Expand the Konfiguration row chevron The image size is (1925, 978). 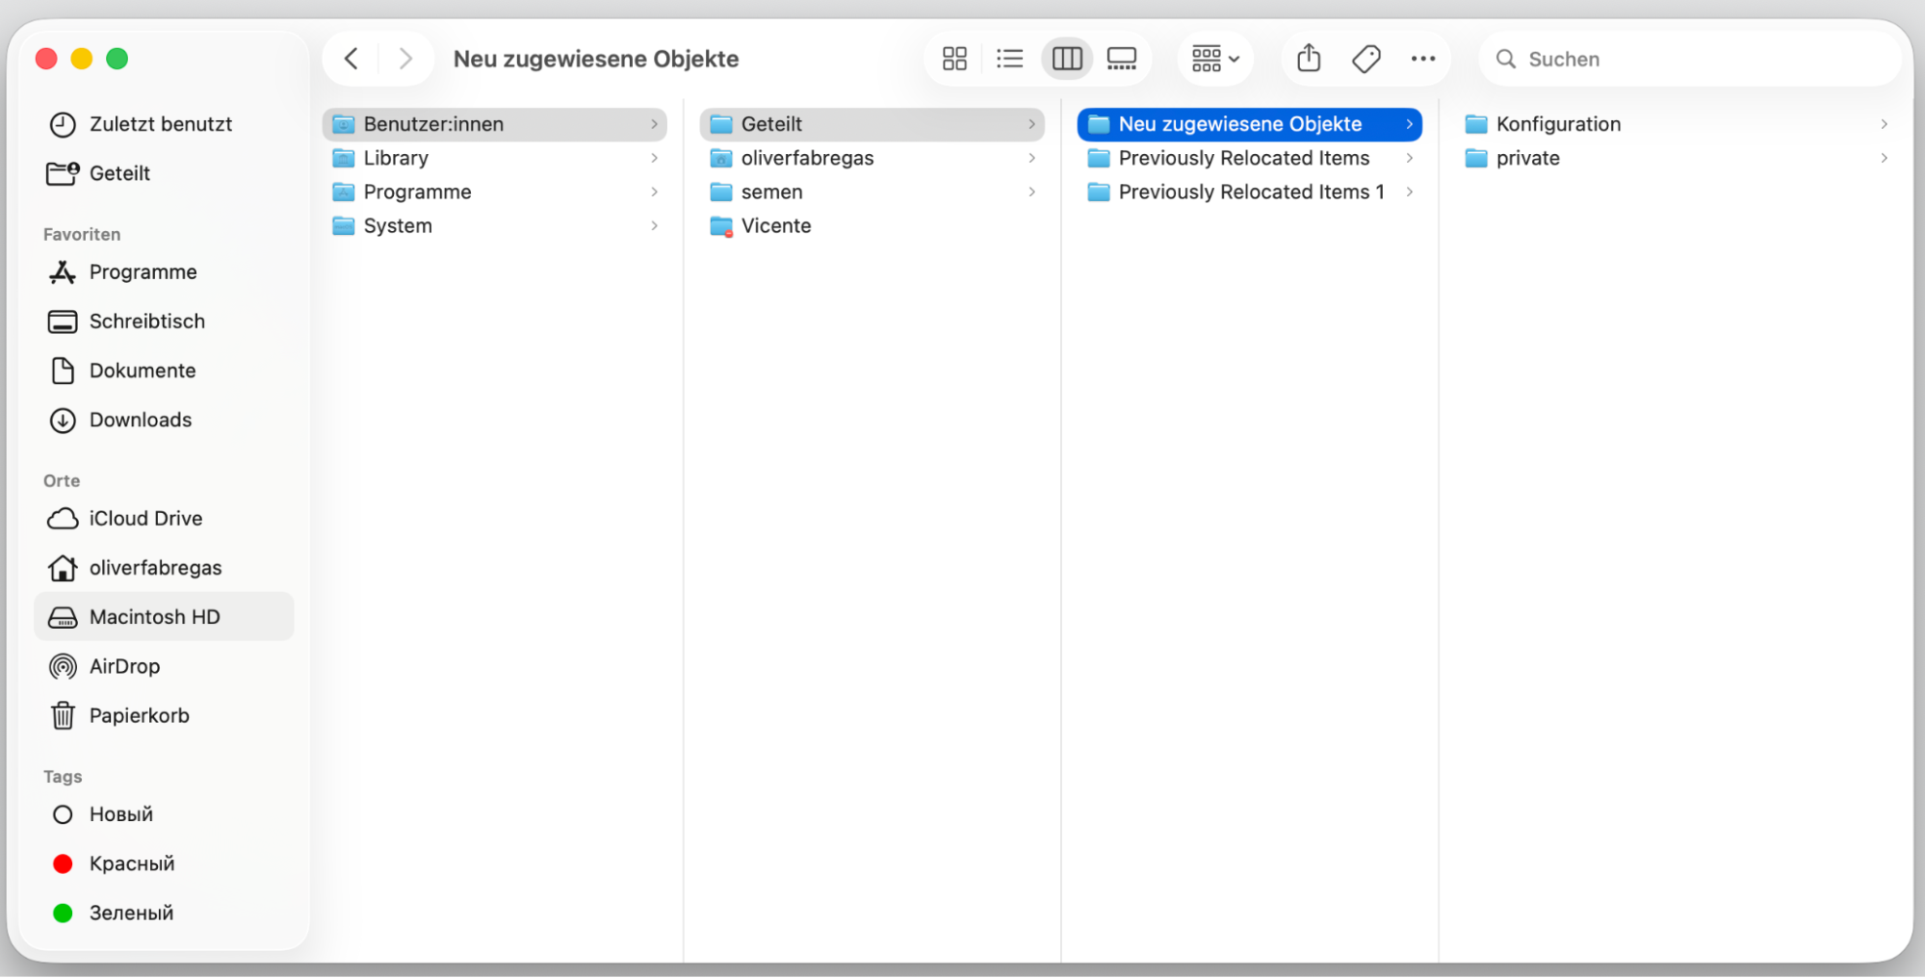[x=1884, y=124]
